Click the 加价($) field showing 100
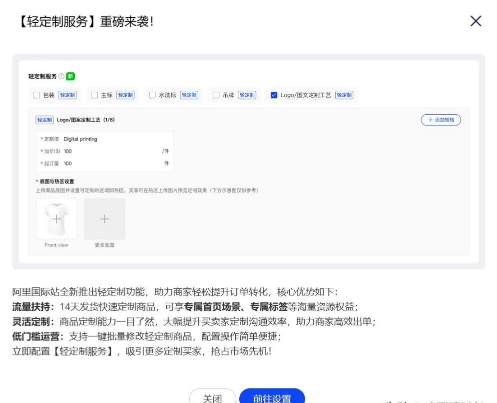Viewport: 497px width, 403px height. tap(104, 151)
